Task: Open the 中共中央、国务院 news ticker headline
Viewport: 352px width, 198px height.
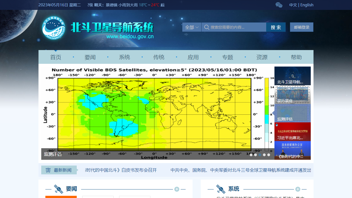Action: tap(241, 170)
